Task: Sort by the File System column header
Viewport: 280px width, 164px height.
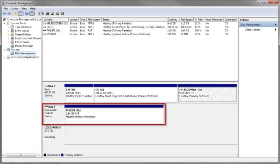Action: (94, 19)
